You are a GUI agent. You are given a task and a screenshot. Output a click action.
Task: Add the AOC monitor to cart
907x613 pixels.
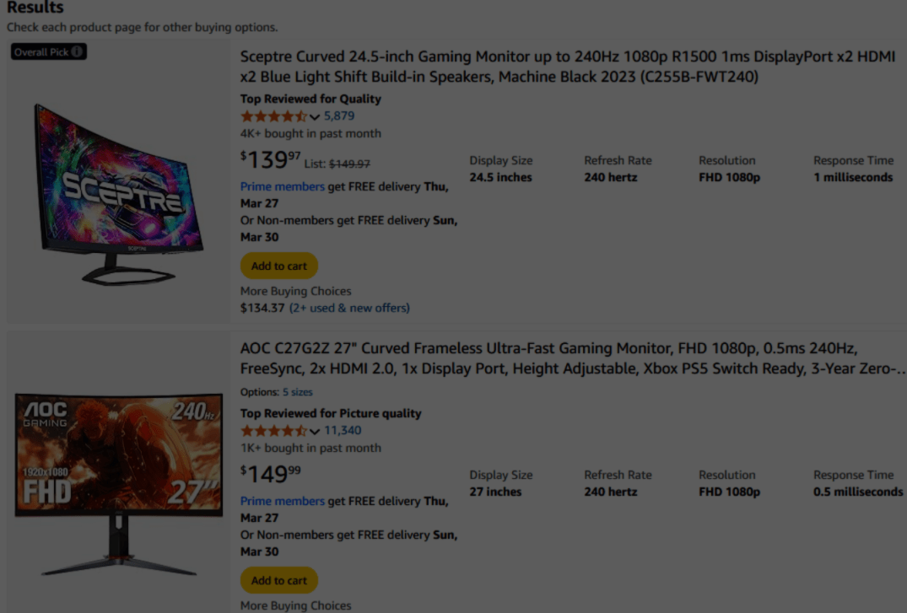(x=279, y=580)
